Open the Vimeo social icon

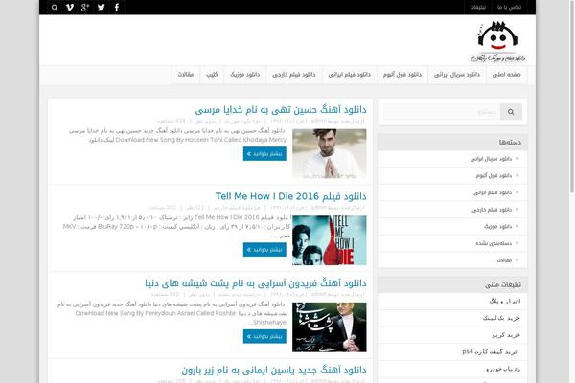(x=70, y=8)
